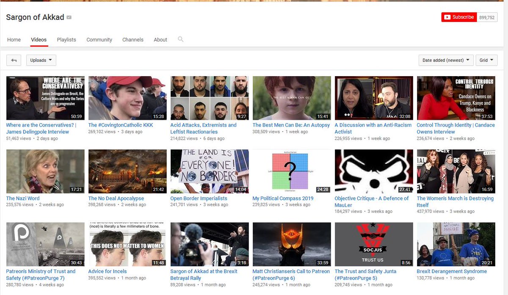The height and width of the screenshot is (295, 508).
Task: Click 'A Discussion with an Anti-Racism Activist' title
Action: pyautogui.click(x=373, y=129)
